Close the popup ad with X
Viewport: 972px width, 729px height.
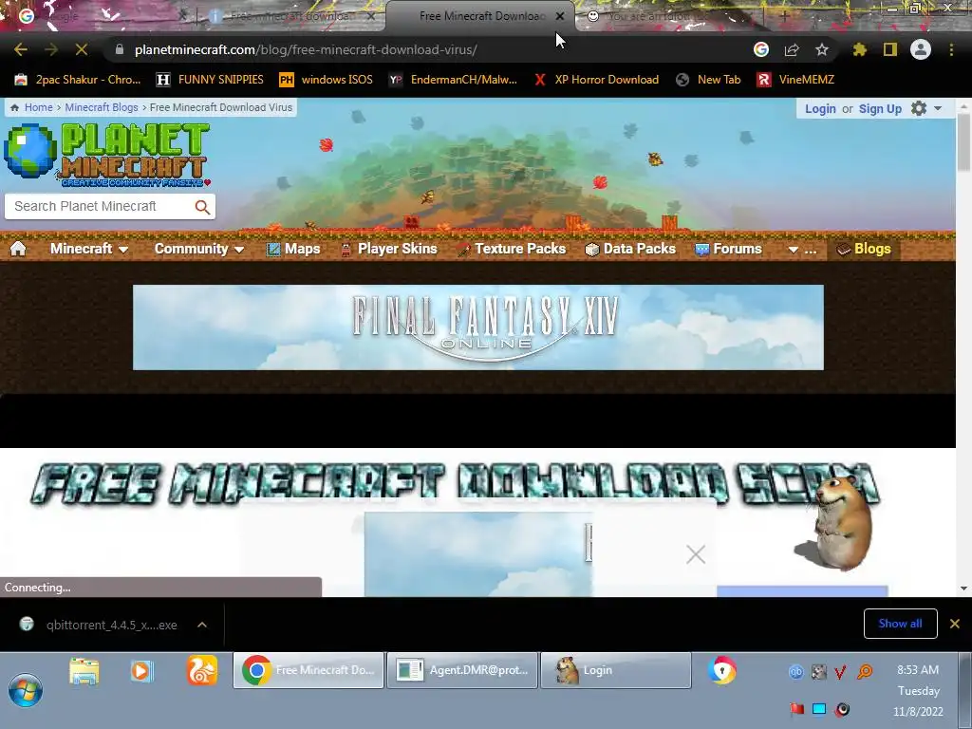point(696,554)
